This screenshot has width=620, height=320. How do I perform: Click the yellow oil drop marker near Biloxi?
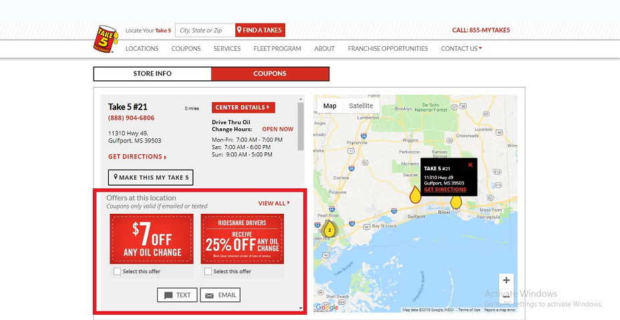point(456,202)
